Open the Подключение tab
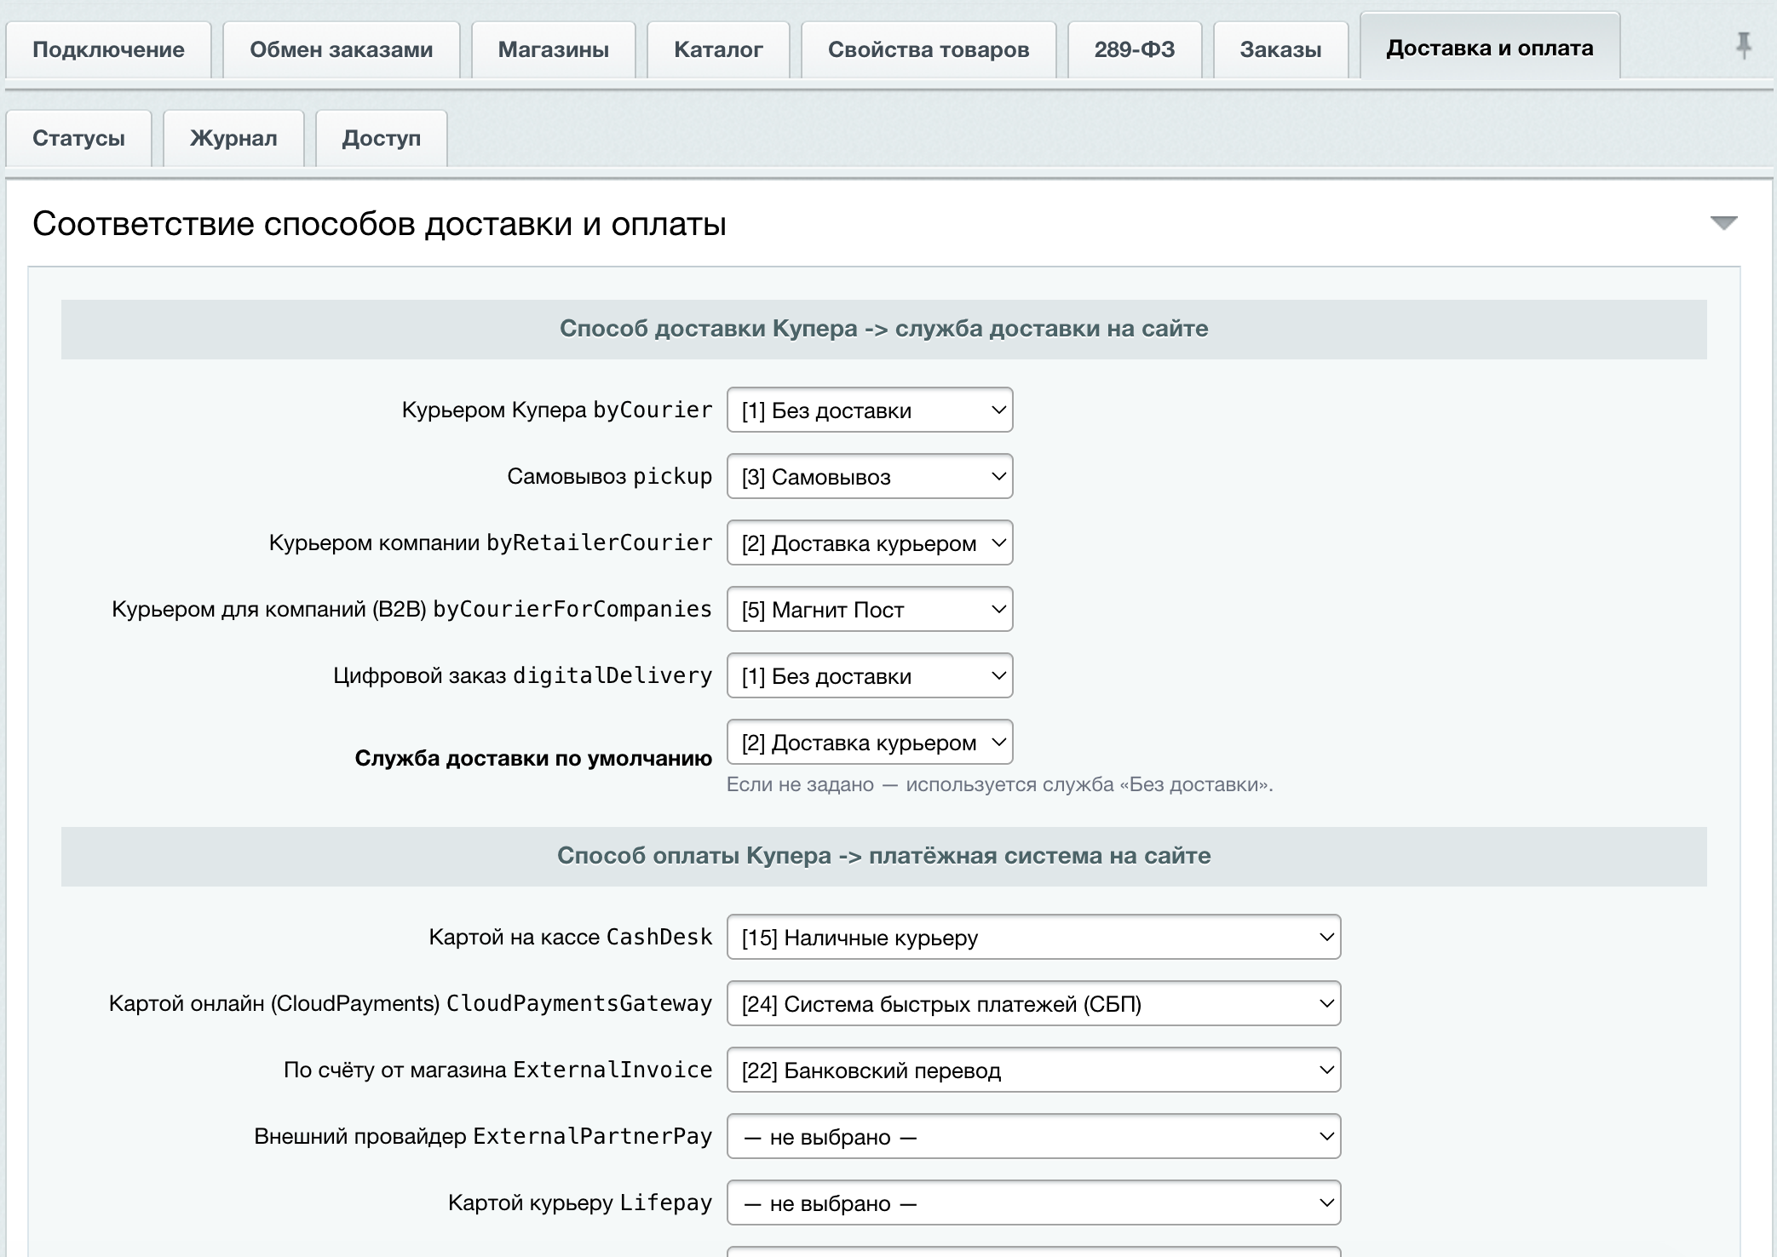Screen dimensions: 1777x1257 (108, 49)
